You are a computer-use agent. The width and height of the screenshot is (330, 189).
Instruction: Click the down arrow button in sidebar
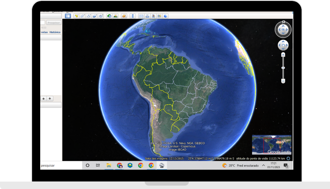(x=50, y=98)
